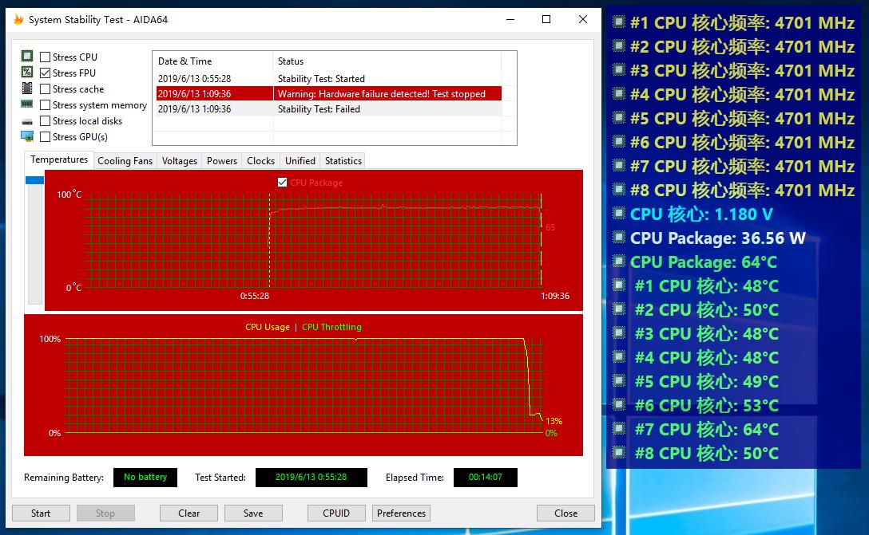Click the CPU chip icon beside Stress CPU
Image resolution: width=869 pixels, height=535 pixels.
pyautogui.click(x=27, y=57)
